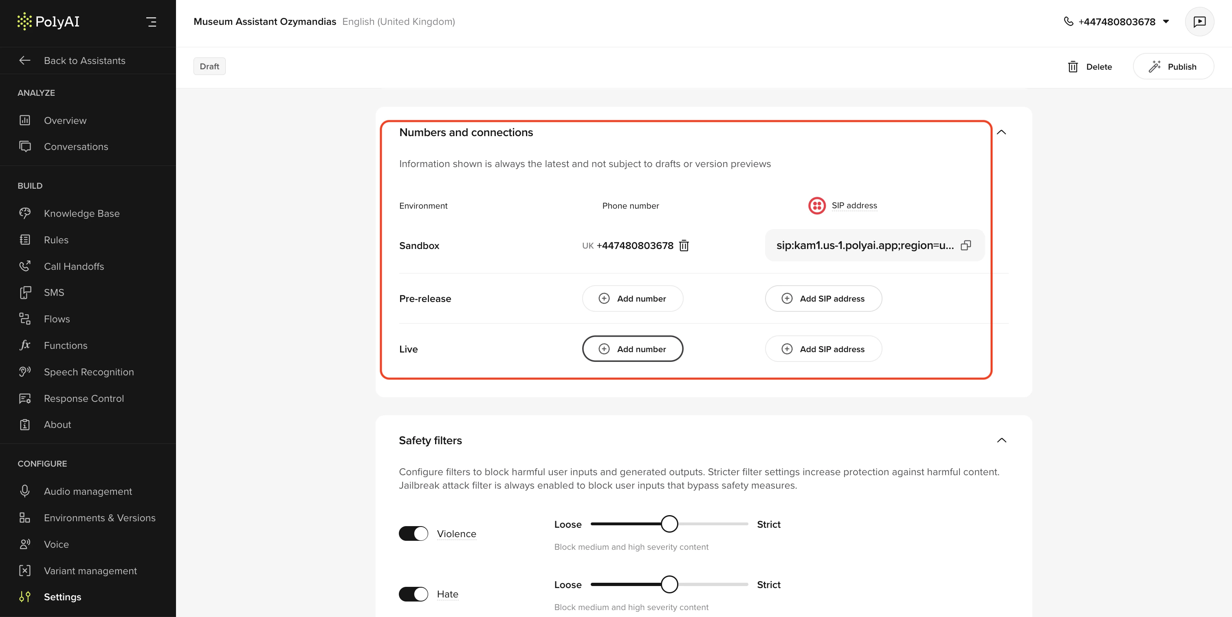Select the Call Handoffs sidebar icon
The height and width of the screenshot is (617, 1232).
click(x=25, y=267)
